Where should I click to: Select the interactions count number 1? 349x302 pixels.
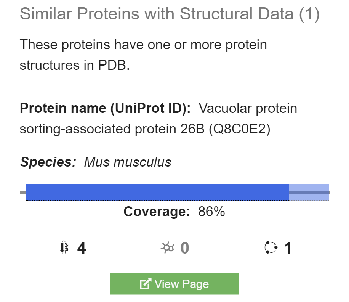coord(288,248)
